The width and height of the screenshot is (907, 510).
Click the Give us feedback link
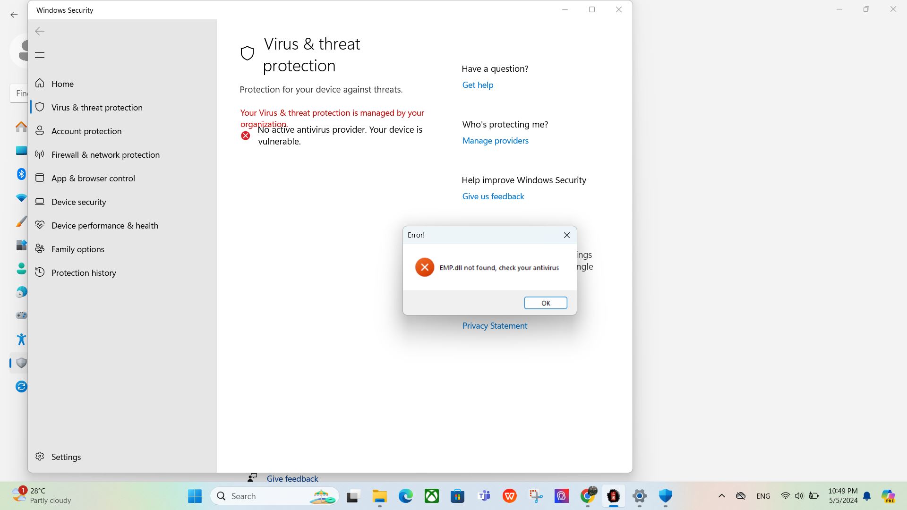(493, 196)
